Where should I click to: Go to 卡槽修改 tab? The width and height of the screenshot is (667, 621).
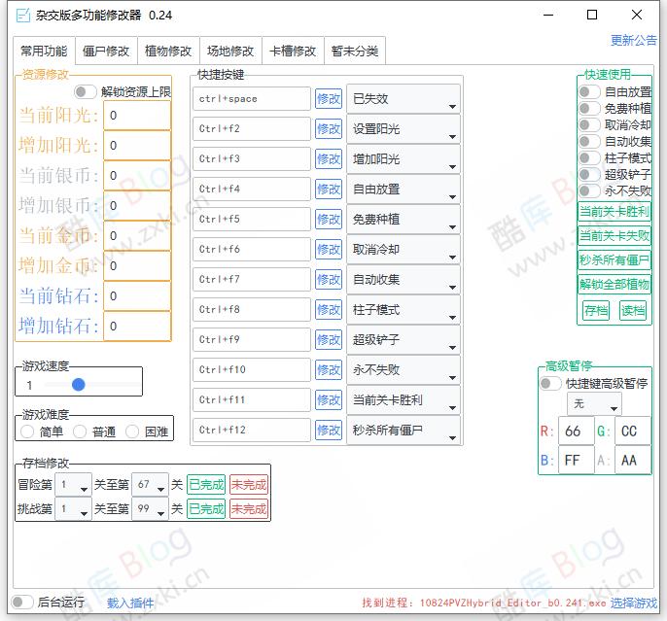pyautogui.click(x=293, y=51)
